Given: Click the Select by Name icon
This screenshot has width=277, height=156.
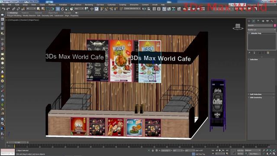Looking at the screenshot, I should [43, 9].
